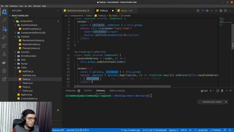Open the Docker view

[4, 63]
